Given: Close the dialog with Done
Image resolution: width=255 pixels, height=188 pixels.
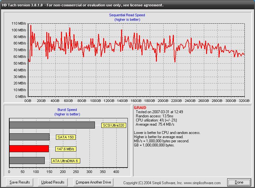Looking at the screenshot, I should (x=239, y=182).
